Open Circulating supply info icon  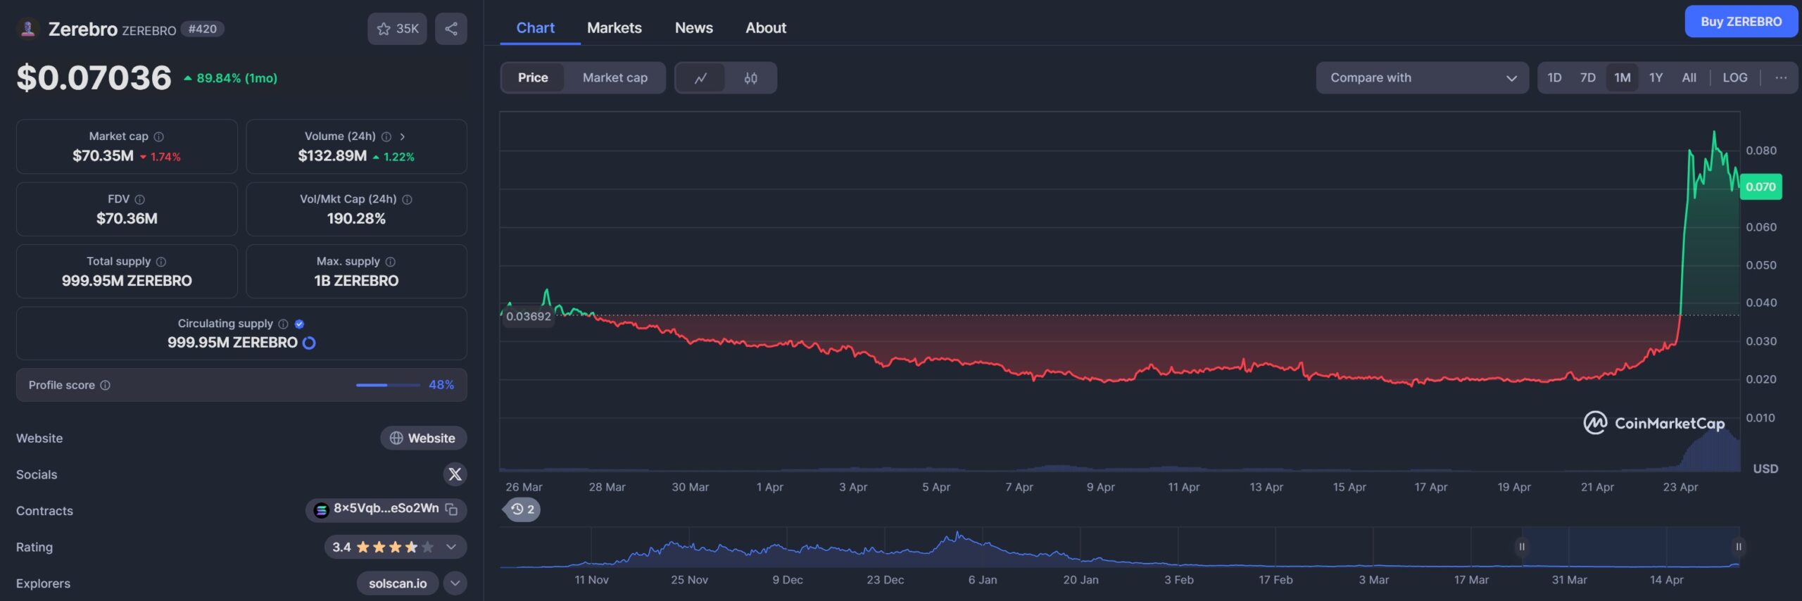click(283, 324)
